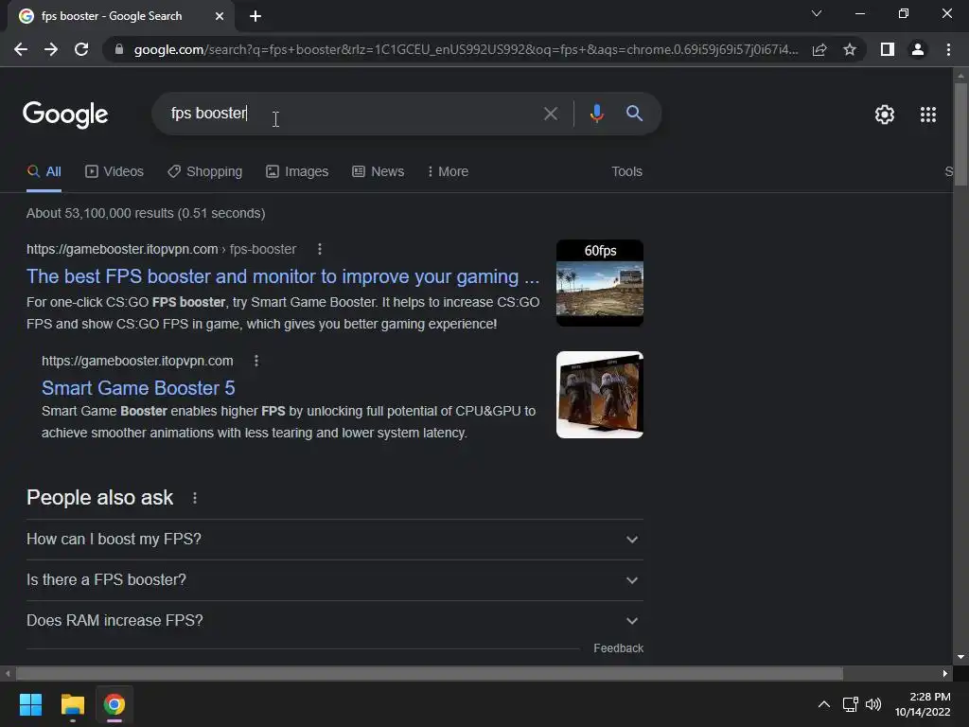Open options for the fps-booster result
969x727 pixels.
pyautogui.click(x=320, y=249)
